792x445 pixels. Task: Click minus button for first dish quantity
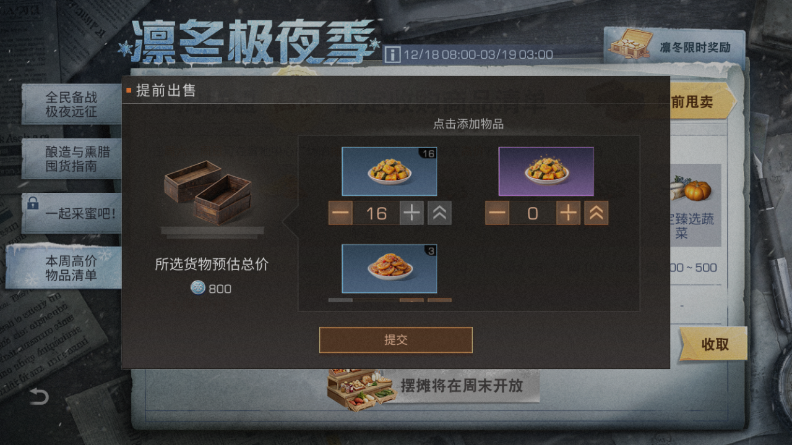340,213
